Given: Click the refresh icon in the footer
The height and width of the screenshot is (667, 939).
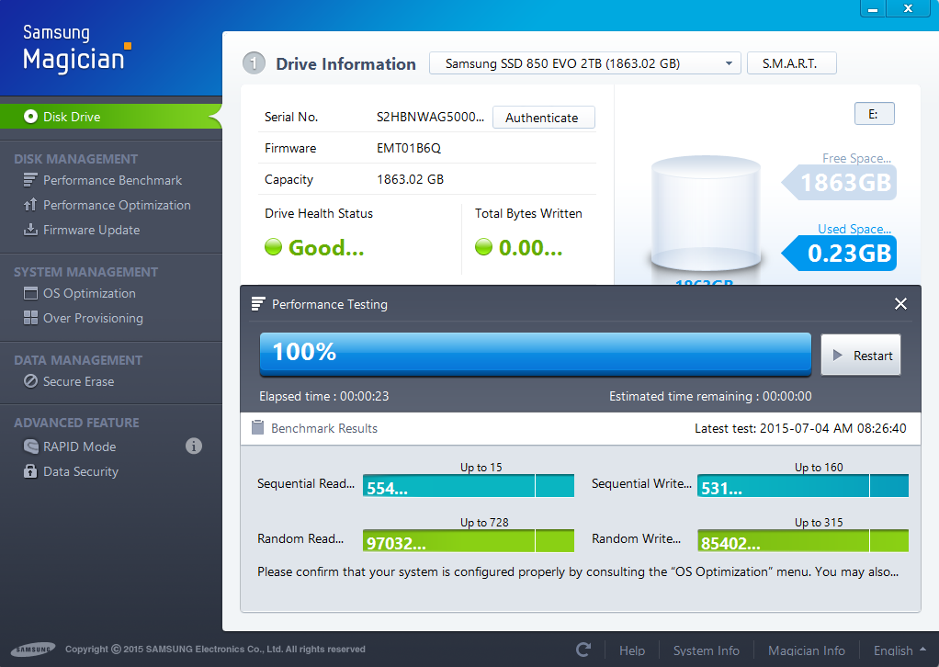Looking at the screenshot, I should pos(583,650).
